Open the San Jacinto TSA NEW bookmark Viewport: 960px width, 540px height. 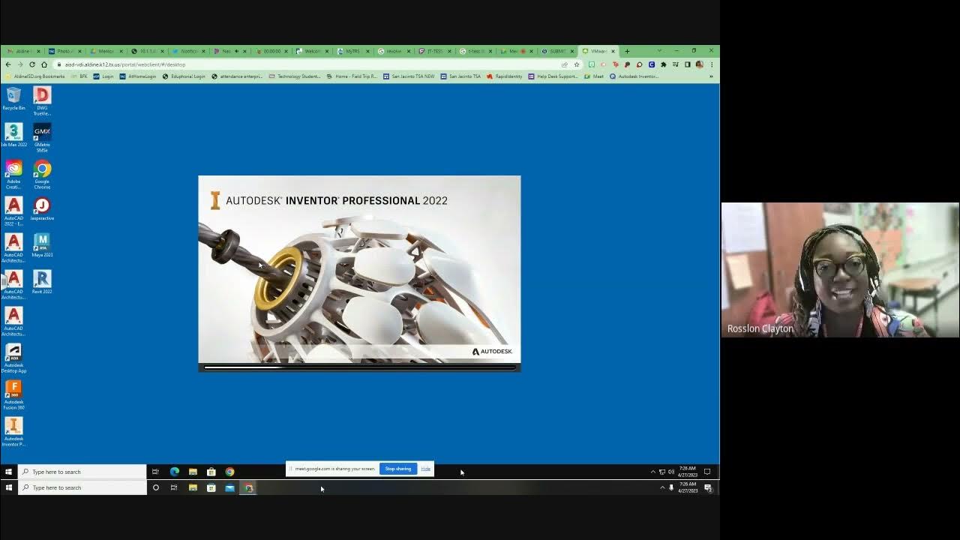[409, 76]
